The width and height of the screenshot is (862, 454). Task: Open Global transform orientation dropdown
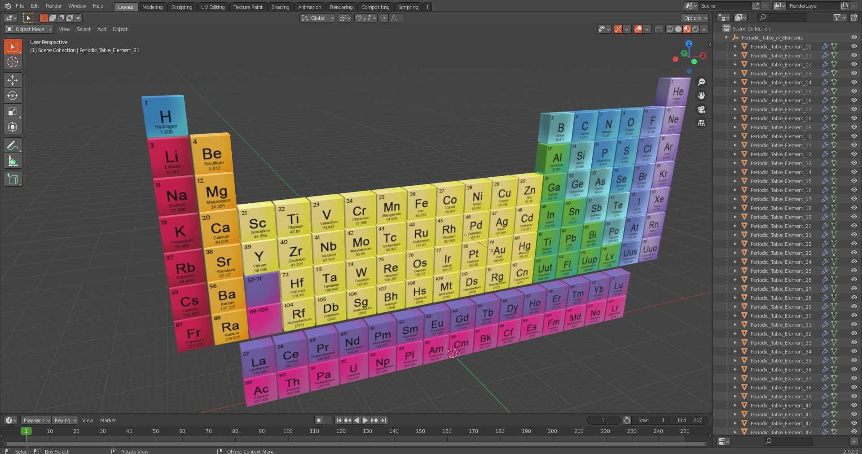click(x=317, y=18)
